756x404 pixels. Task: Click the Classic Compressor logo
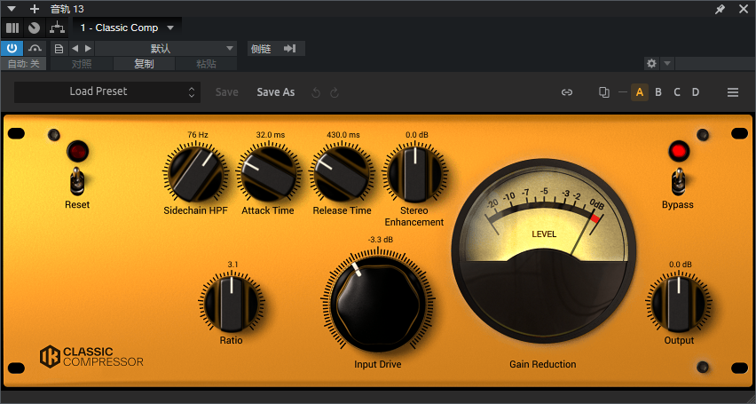click(91, 356)
